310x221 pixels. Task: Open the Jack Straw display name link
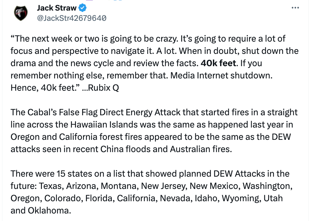[57, 8]
